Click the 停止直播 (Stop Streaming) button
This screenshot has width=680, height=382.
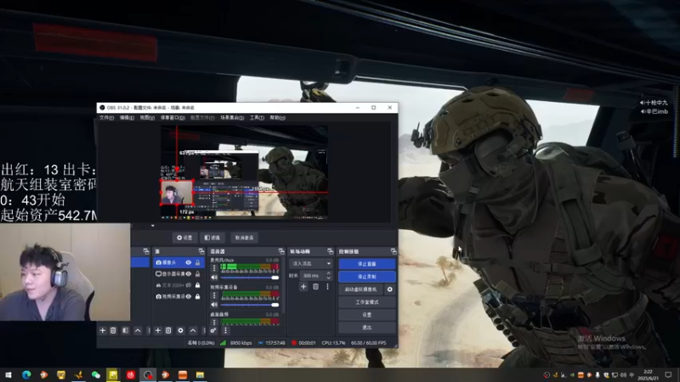click(367, 264)
